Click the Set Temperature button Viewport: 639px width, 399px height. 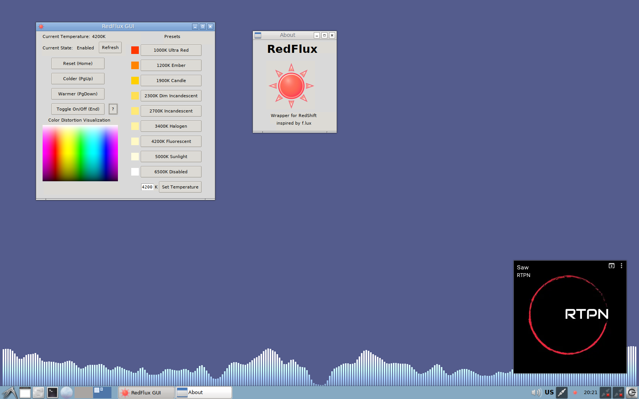[180, 187]
